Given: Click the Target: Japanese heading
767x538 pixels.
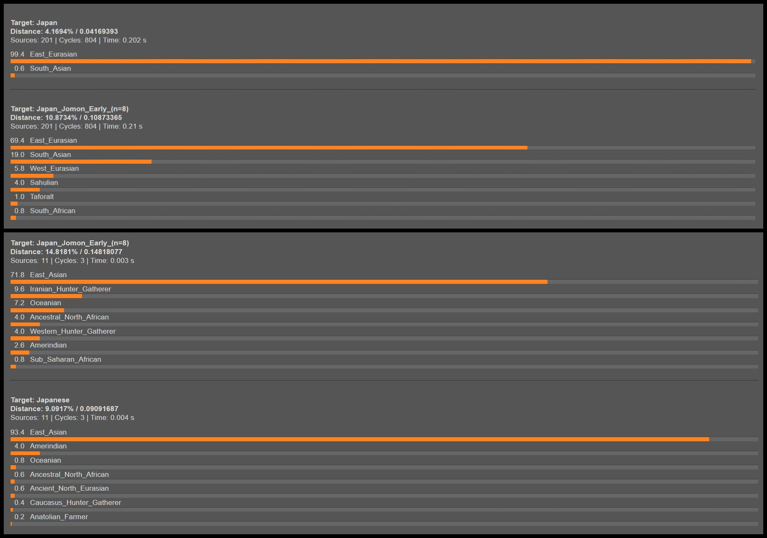Looking at the screenshot, I should click(40, 400).
